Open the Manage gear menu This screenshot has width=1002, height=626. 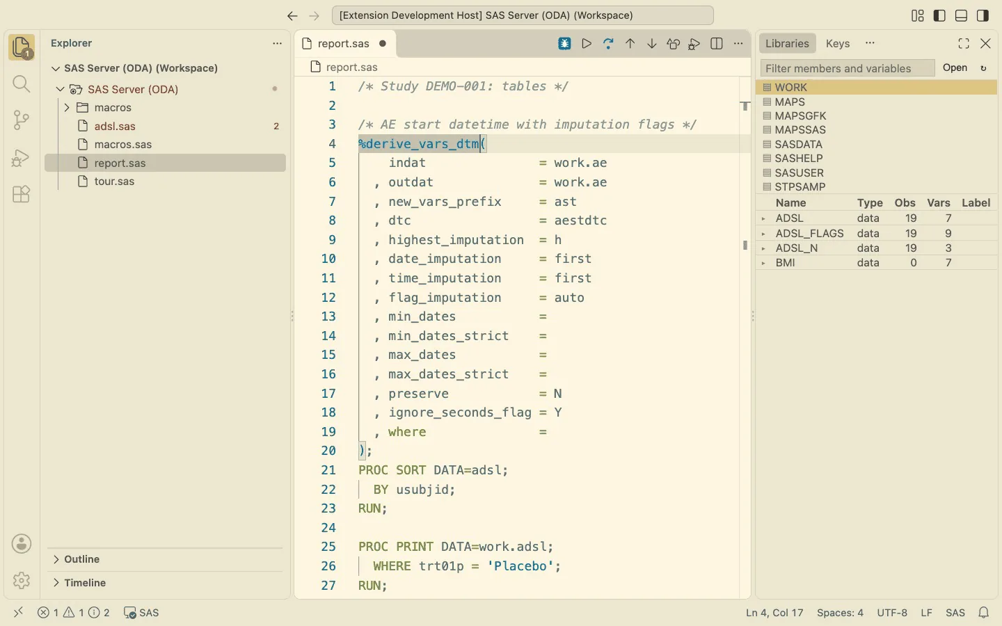coord(22,580)
